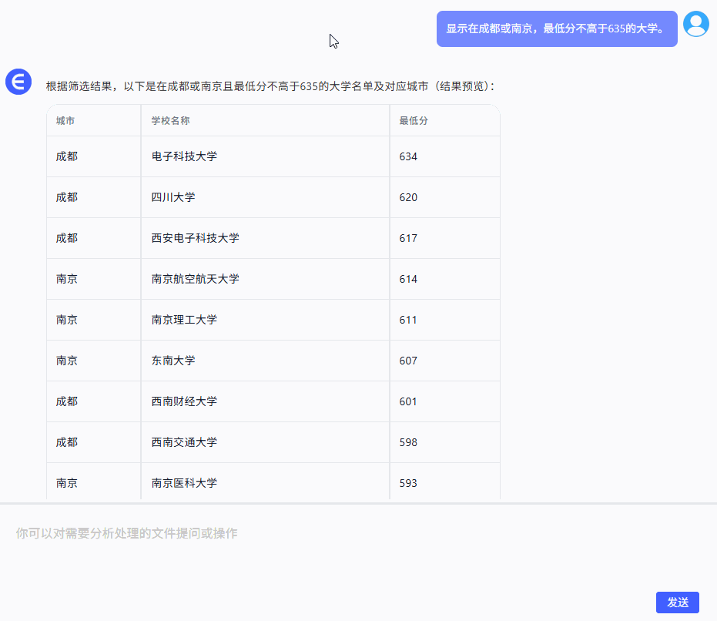Click the score 601 cell
717x621 pixels.
(445, 401)
